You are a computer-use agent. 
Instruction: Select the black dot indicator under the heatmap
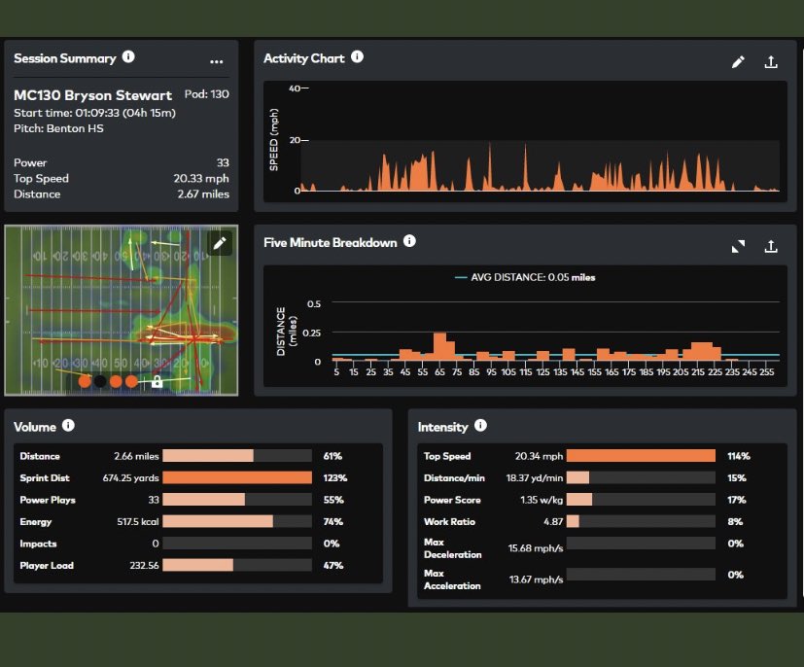(x=100, y=381)
